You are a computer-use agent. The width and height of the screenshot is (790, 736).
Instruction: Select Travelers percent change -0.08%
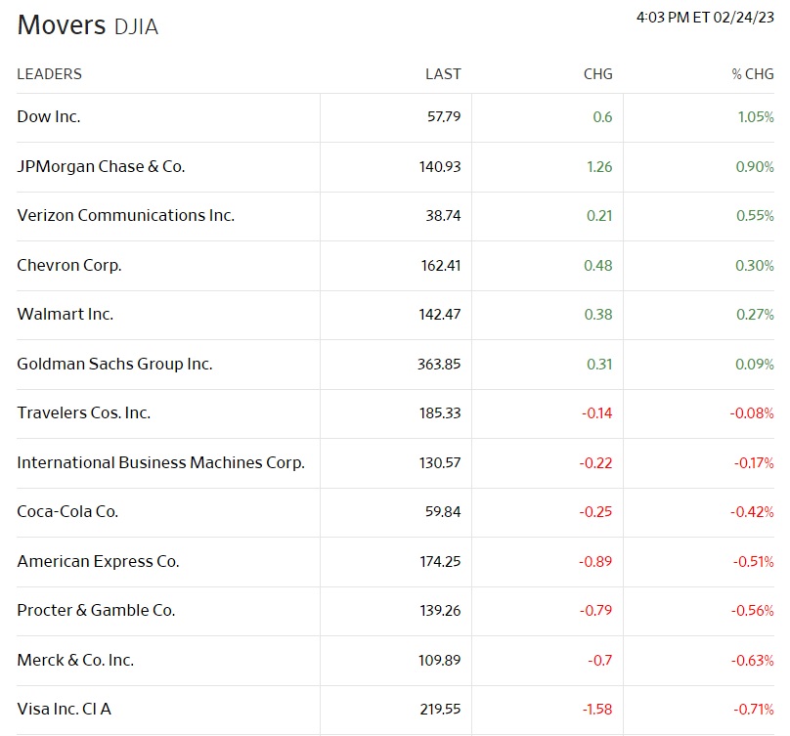pos(752,413)
